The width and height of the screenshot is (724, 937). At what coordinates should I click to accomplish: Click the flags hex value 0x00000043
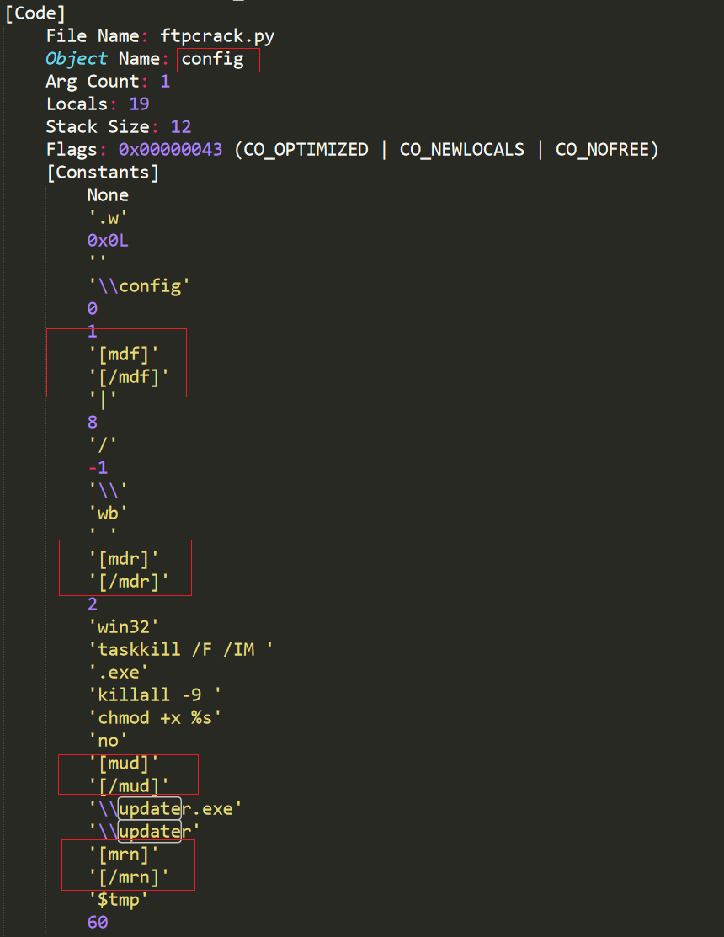170,149
